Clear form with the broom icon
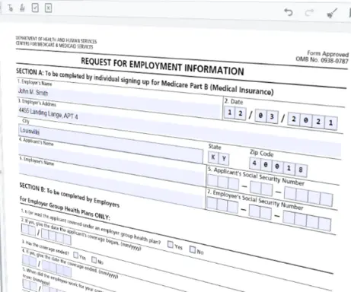The height and width of the screenshot is (292, 351). tap(332, 13)
